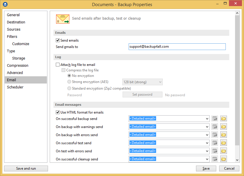Click folder icon for test with errors
The height and width of the screenshot is (176, 244).
pos(223,151)
